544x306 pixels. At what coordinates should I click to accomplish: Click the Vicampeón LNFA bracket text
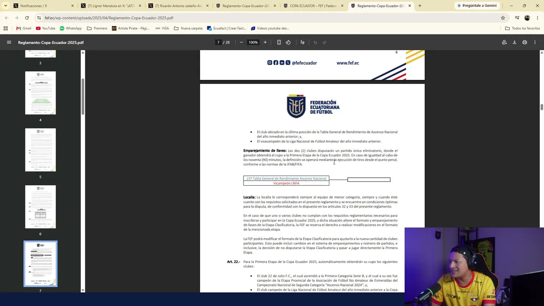286,183
